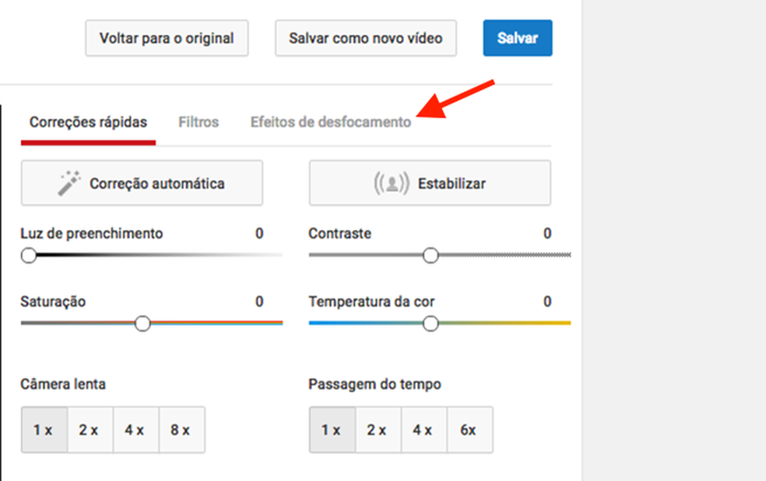The height and width of the screenshot is (481, 766).
Task: Select 2x under Passagem do tempo
Action: (x=378, y=429)
